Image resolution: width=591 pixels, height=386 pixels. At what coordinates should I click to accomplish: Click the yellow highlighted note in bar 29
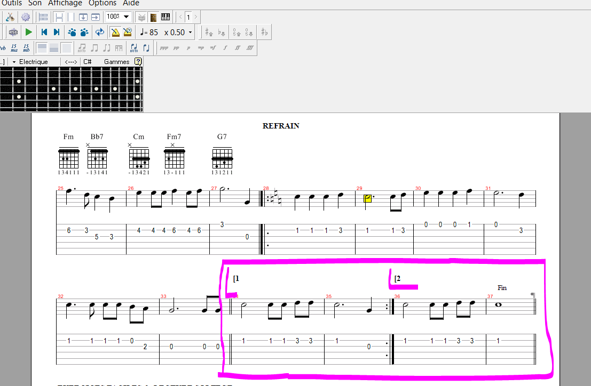tap(367, 199)
